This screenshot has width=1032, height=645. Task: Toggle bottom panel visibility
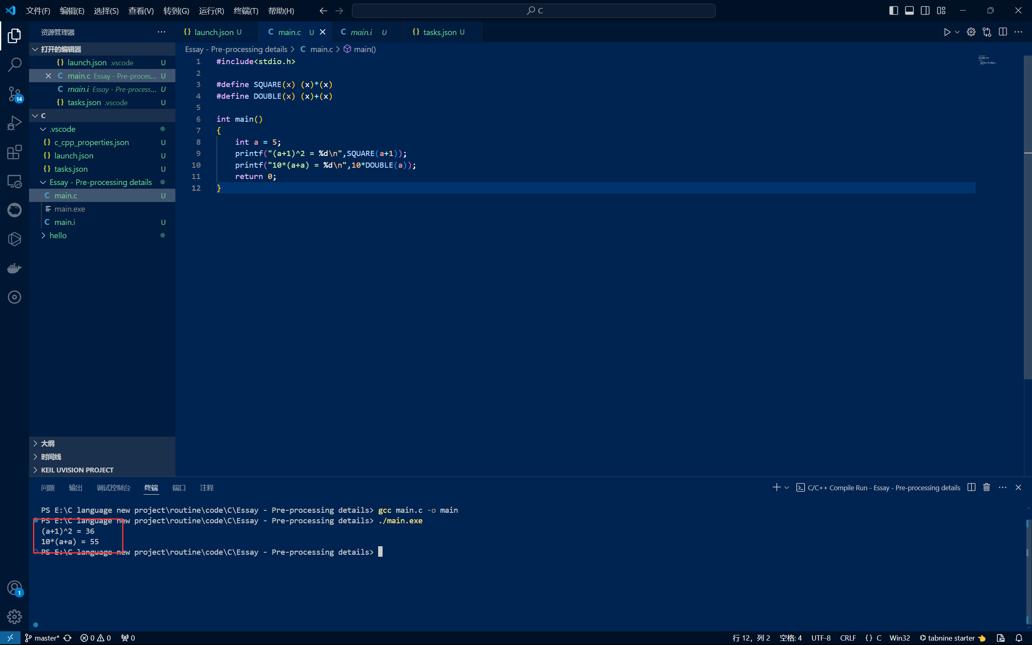[x=909, y=10]
